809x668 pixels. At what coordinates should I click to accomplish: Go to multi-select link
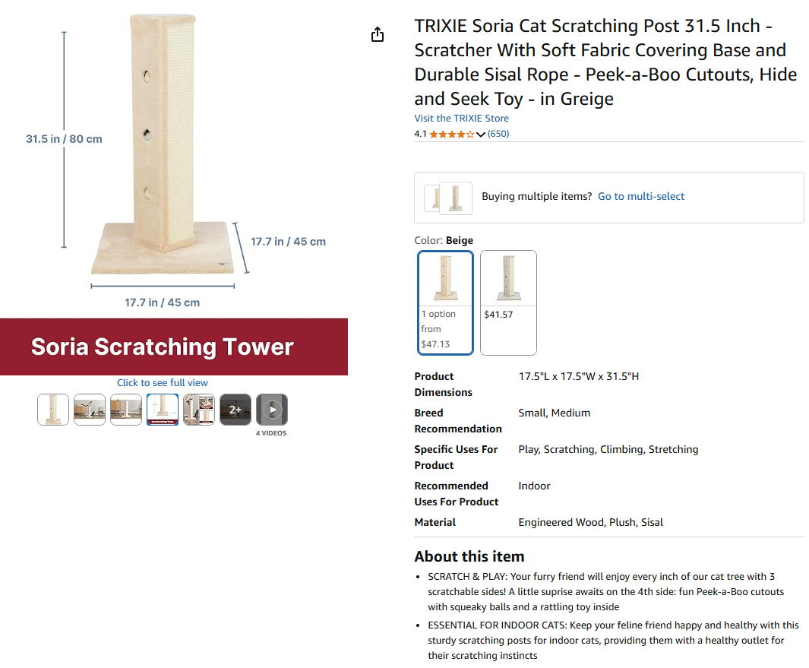point(641,196)
